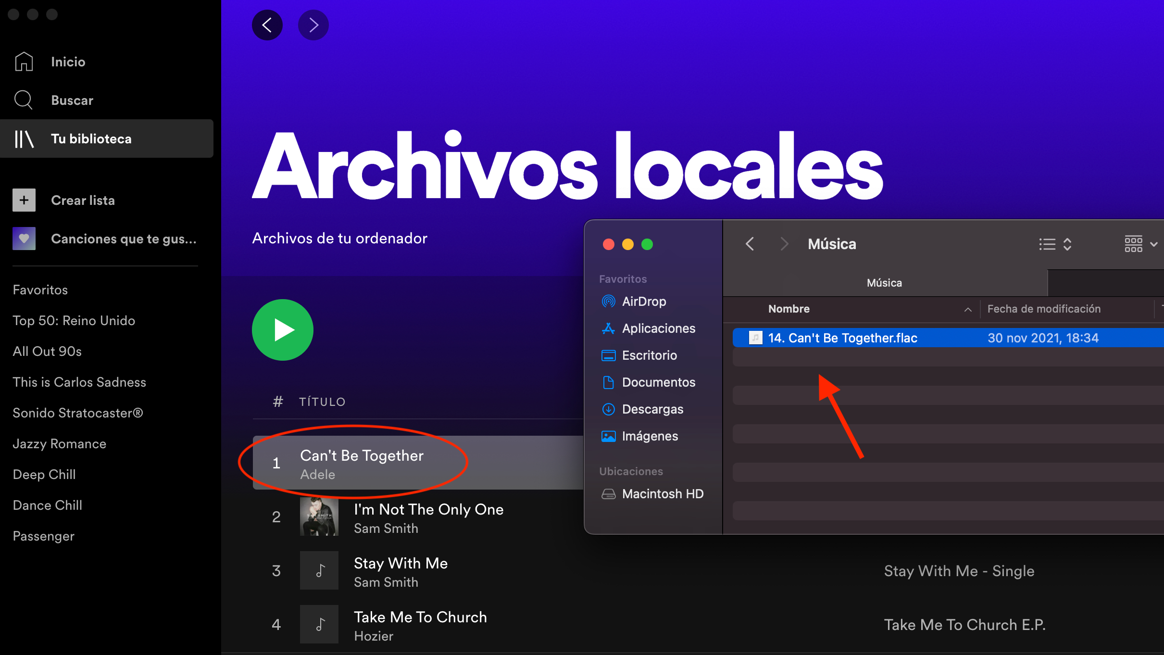The width and height of the screenshot is (1164, 655).
Task: Click Sam Smith album thumbnail on track 2
Action: (319, 517)
